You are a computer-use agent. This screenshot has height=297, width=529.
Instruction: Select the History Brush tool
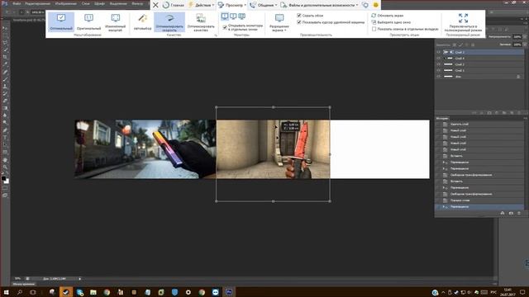pyautogui.click(x=5, y=93)
